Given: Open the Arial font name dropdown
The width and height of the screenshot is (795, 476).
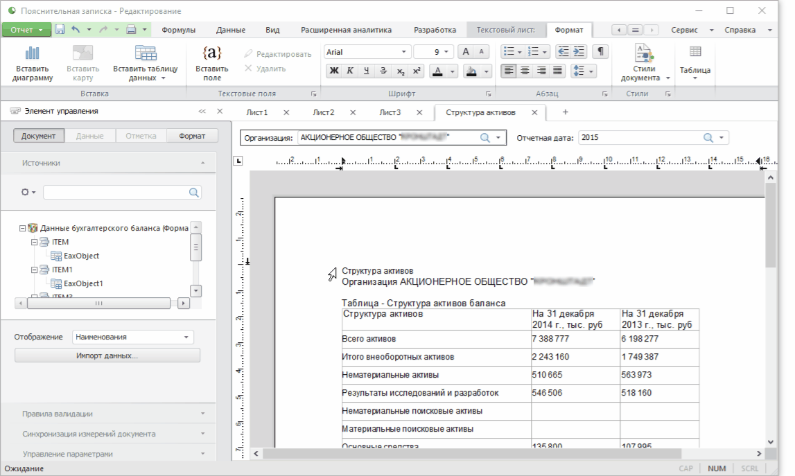Looking at the screenshot, I should pos(404,52).
